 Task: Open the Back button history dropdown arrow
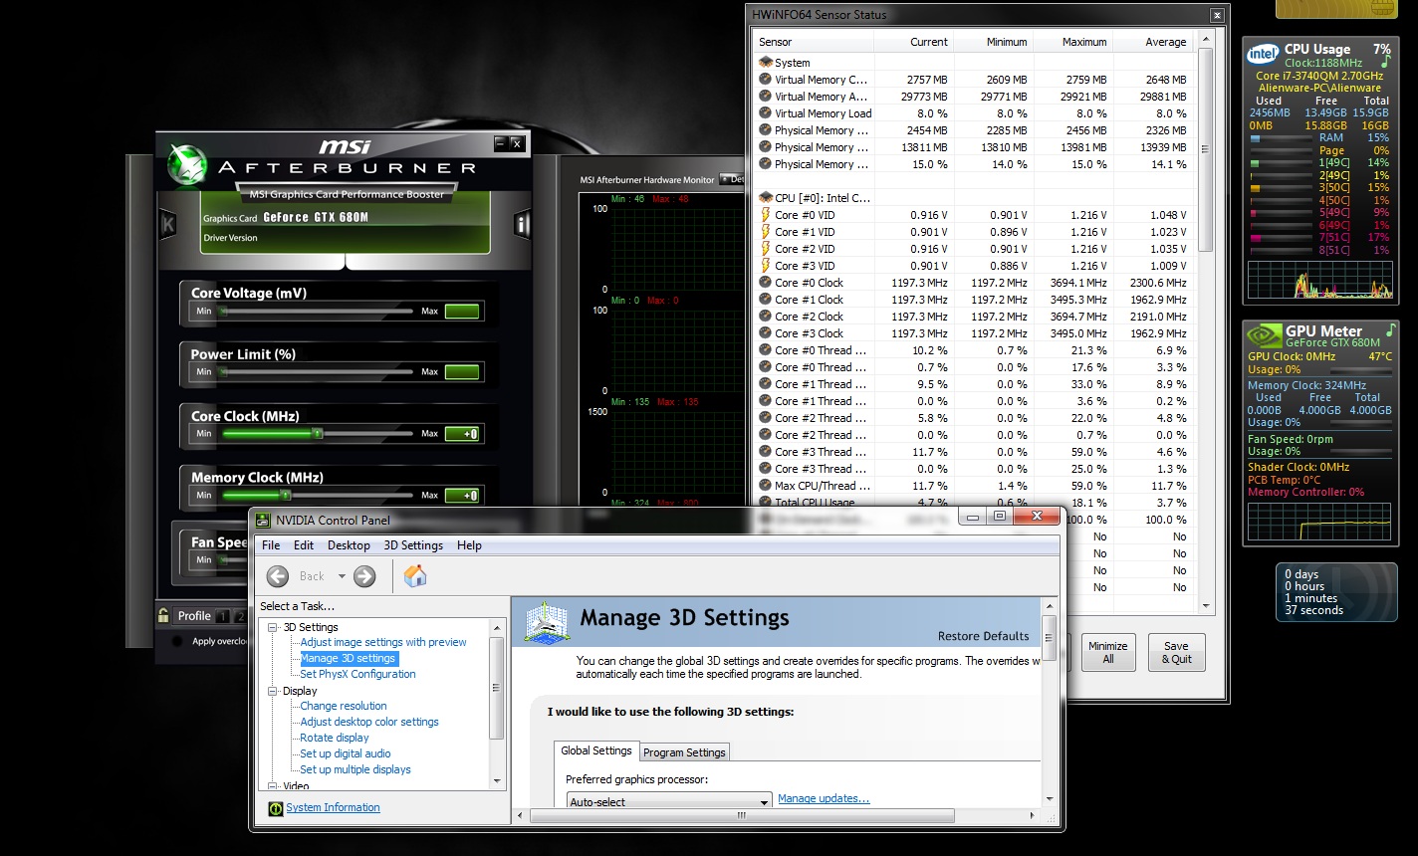point(342,576)
